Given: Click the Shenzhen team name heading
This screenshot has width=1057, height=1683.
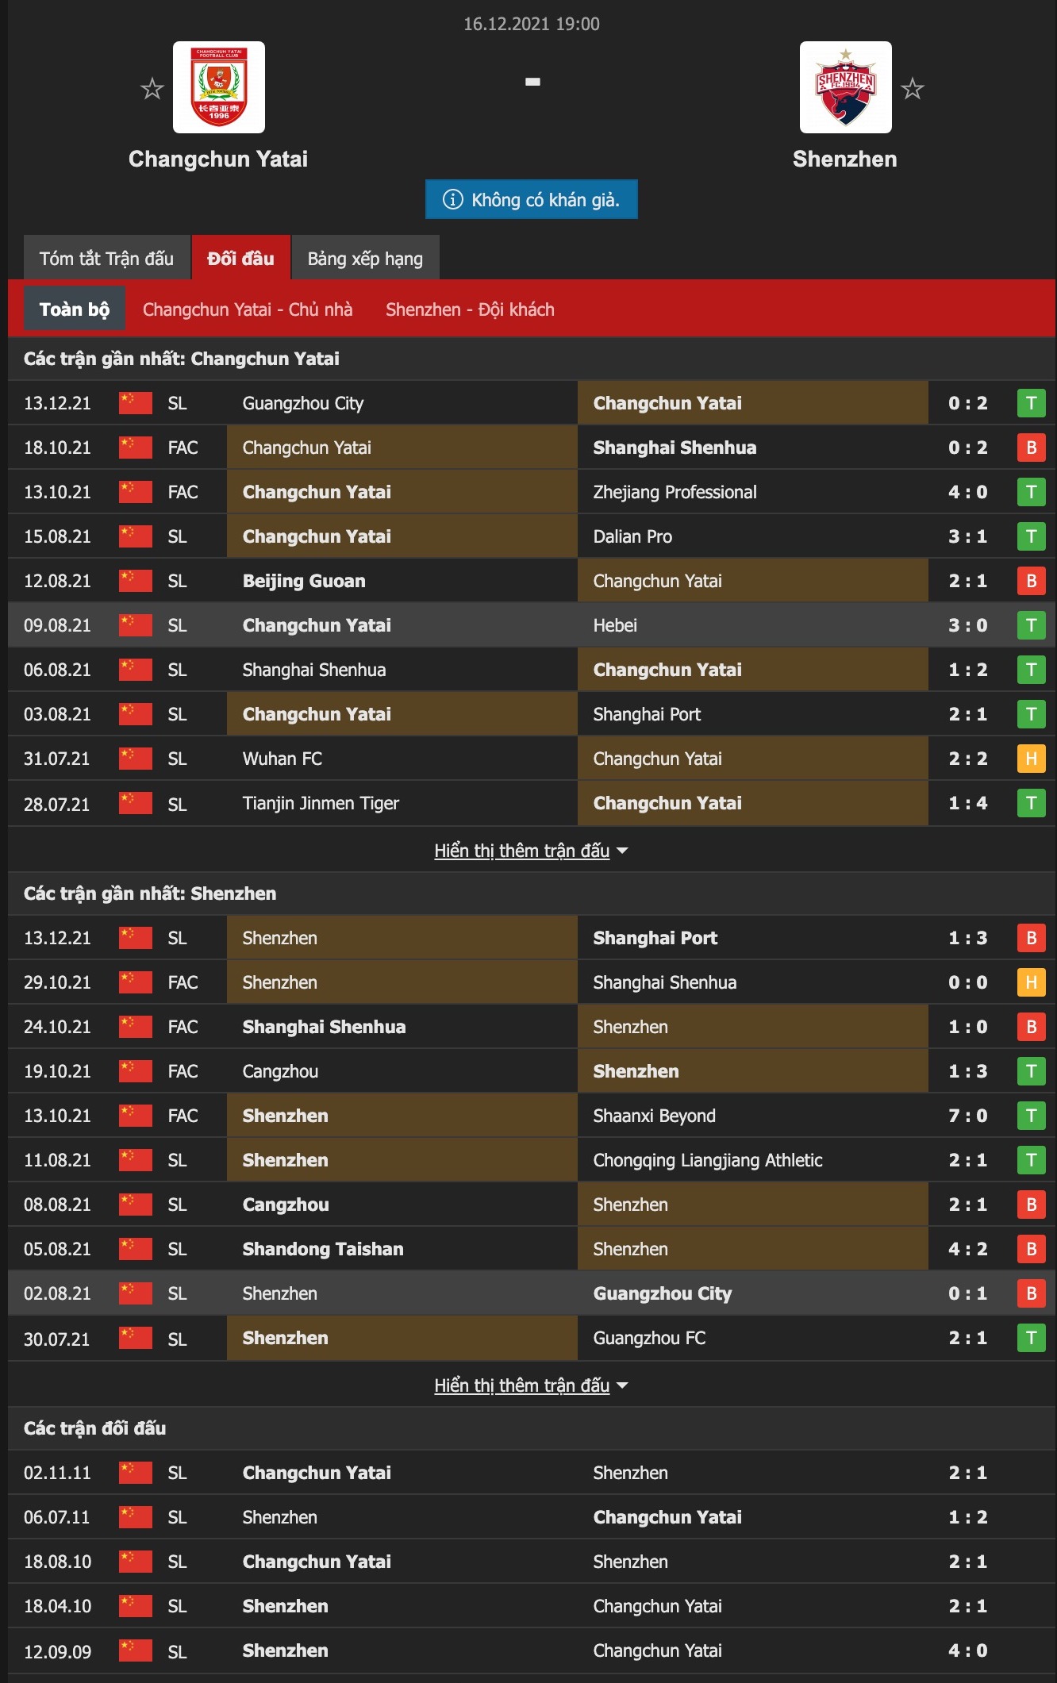Looking at the screenshot, I should (x=845, y=159).
